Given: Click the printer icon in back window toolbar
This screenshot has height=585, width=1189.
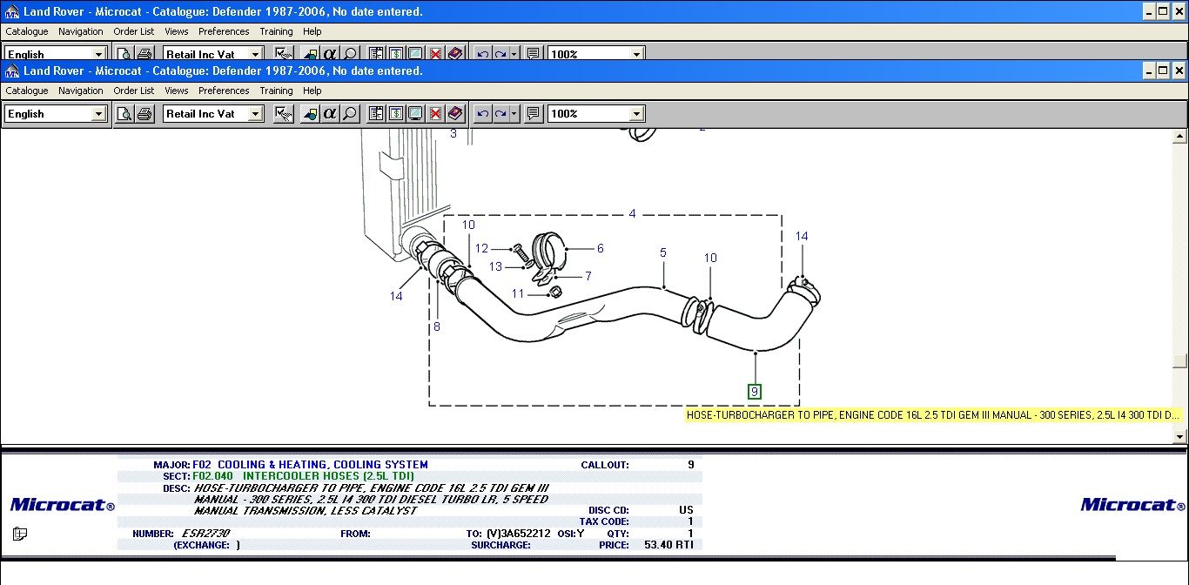Looking at the screenshot, I should point(144,54).
